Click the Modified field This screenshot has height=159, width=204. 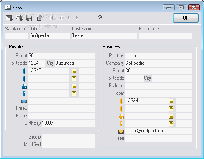[x=69, y=145]
